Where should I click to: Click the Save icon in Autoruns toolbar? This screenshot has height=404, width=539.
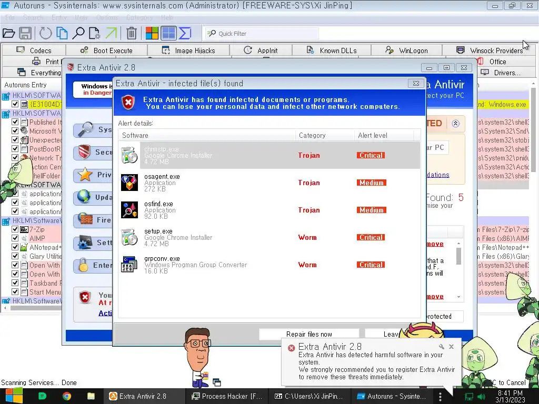coord(25,33)
